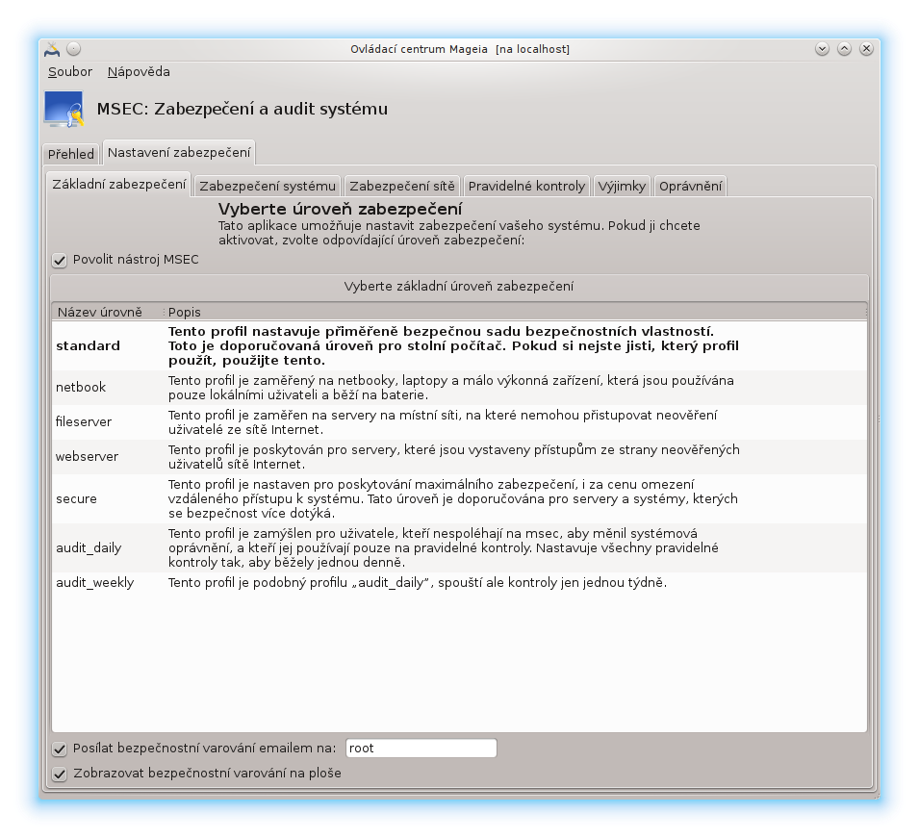Sort by Název úrovně column header
Screen dimensions: 919x838
pyautogui.click(x=107, y=312)
